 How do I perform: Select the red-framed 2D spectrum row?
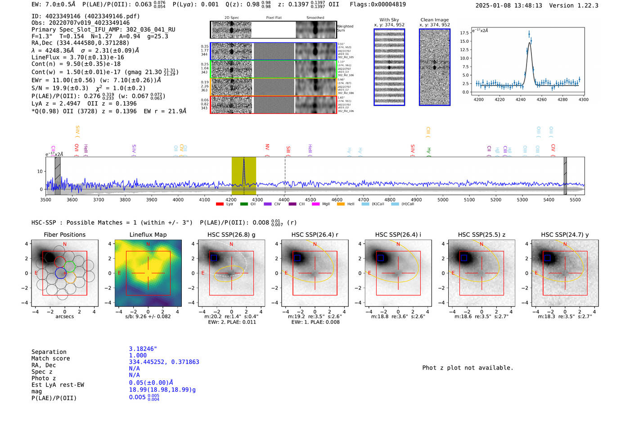[x=274, y=105]
